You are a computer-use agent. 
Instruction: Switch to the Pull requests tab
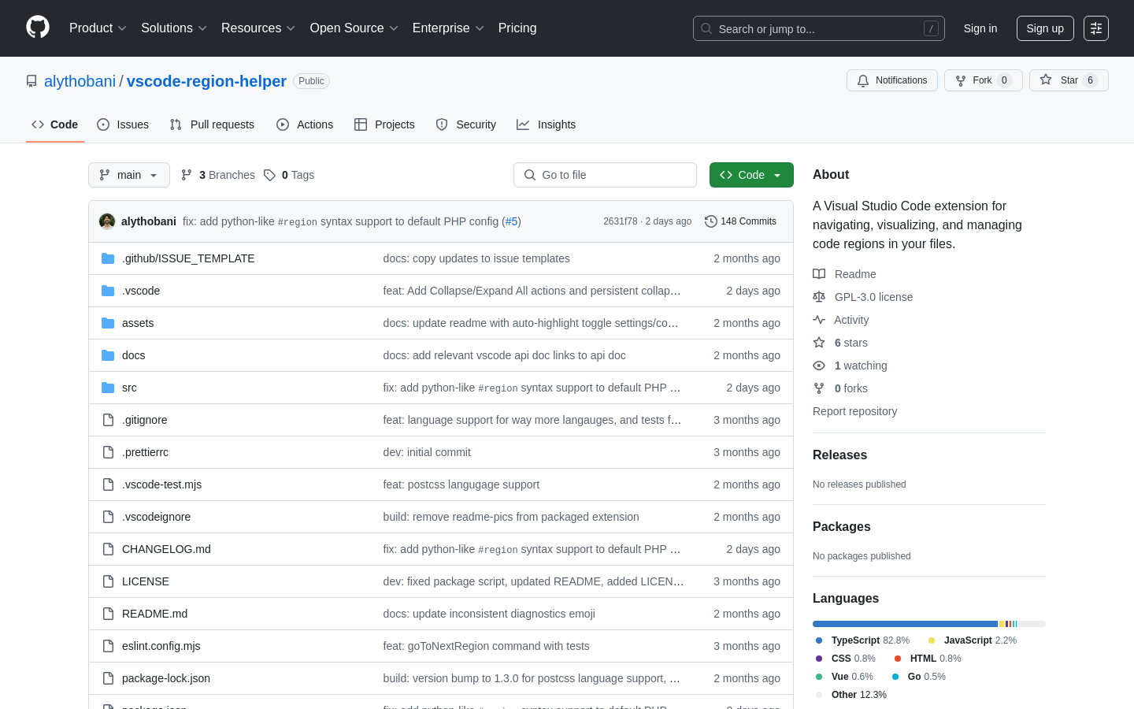coord(212,124)
